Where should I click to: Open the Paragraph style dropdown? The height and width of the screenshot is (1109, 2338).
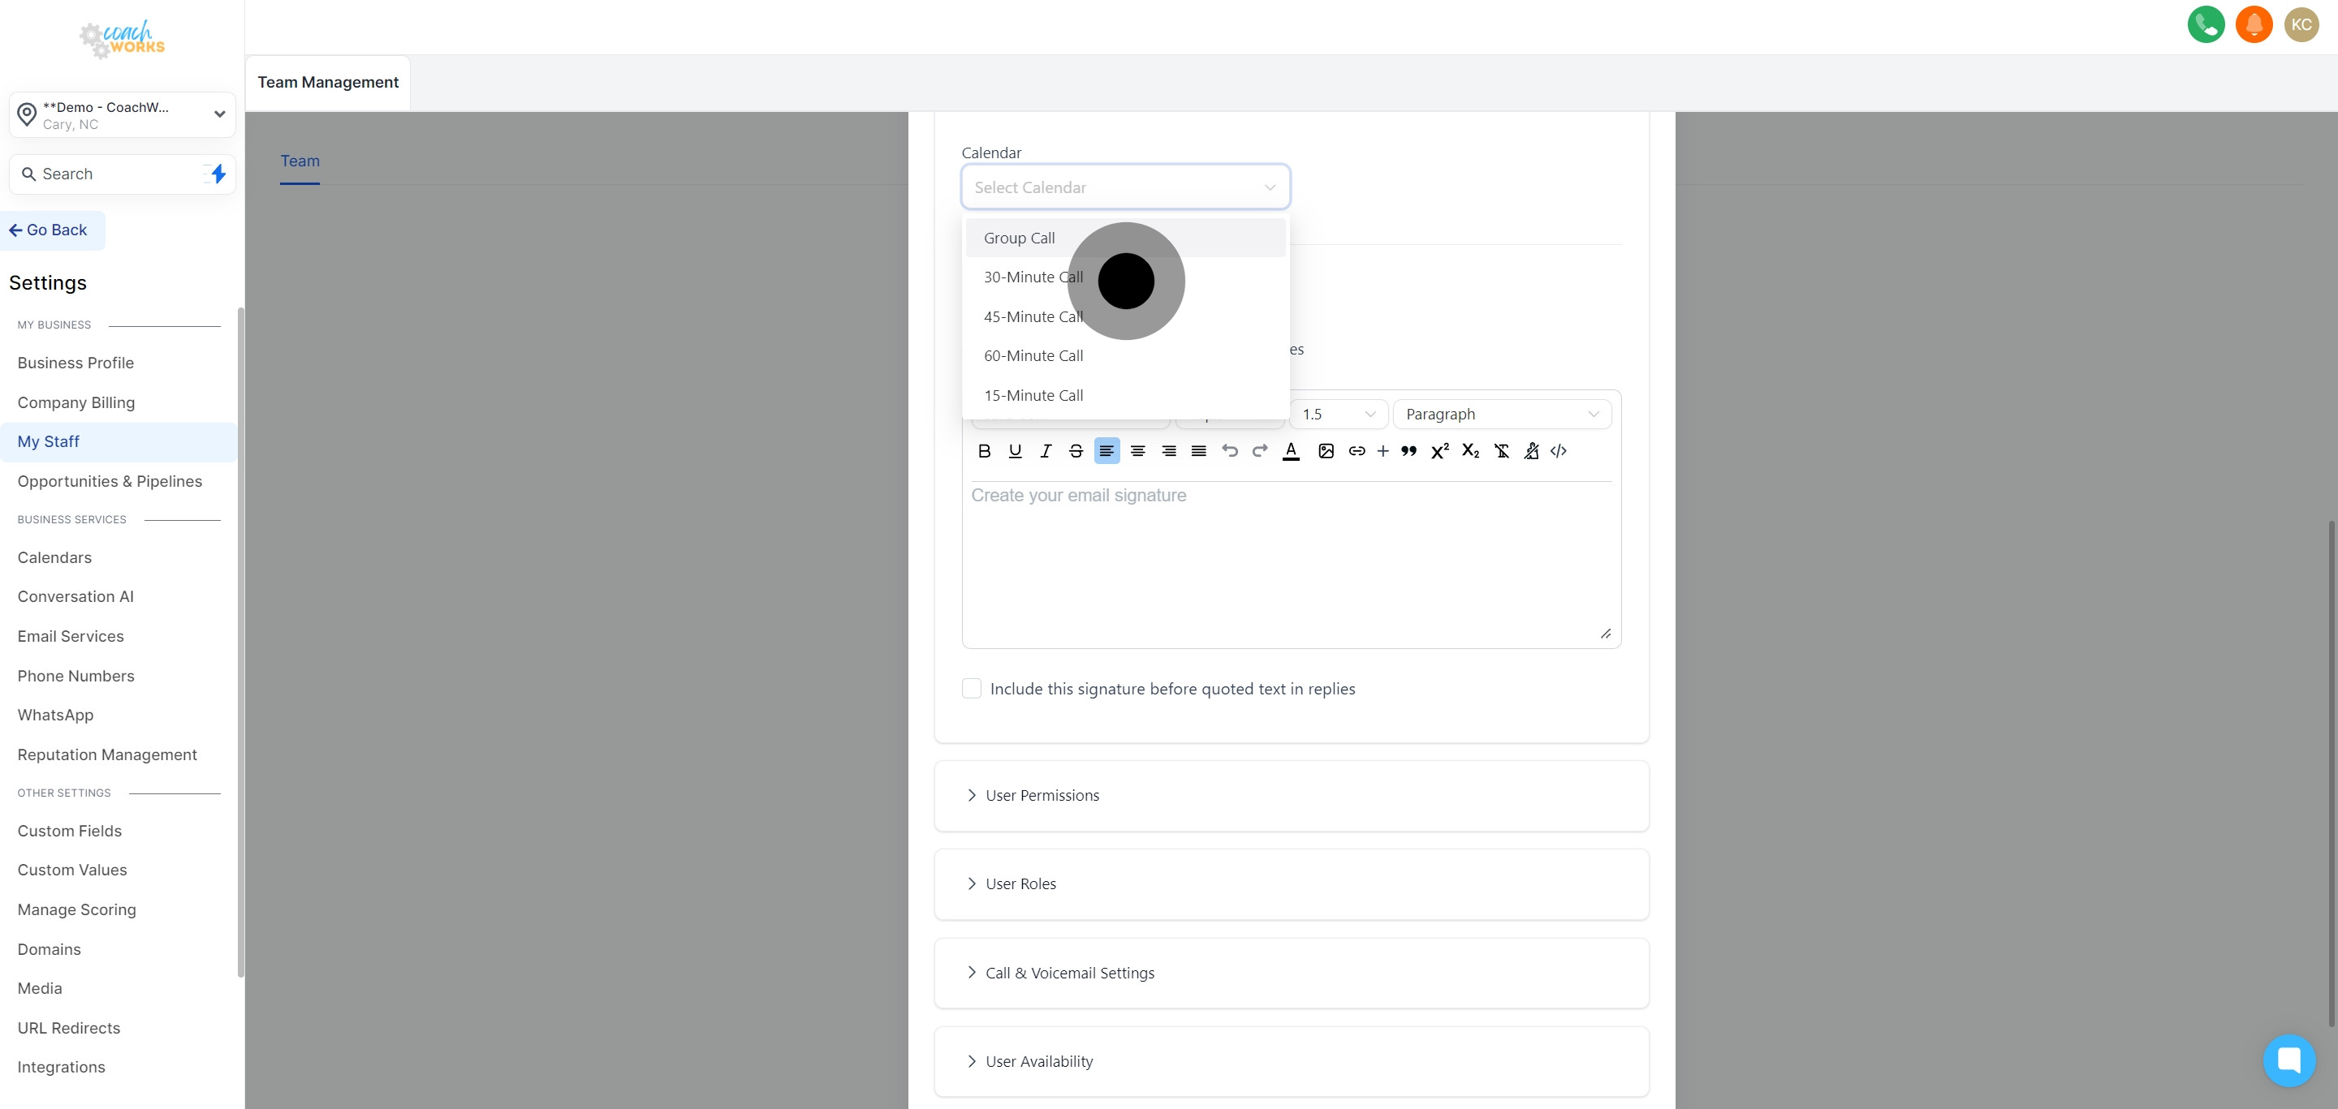click(1502, 414)
